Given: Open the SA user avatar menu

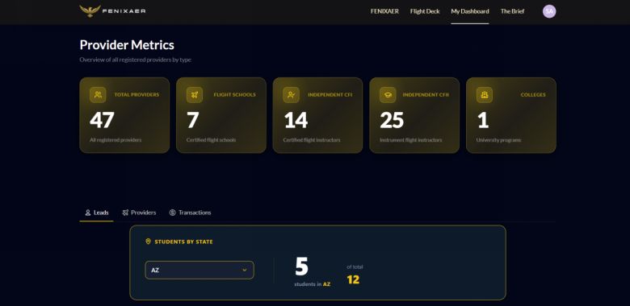Looking at the screenshot, I should [549, 11].
